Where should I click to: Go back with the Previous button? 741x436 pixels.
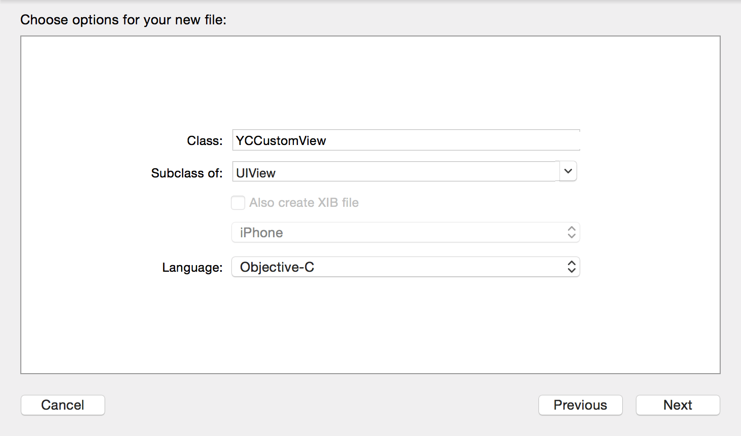580,405
